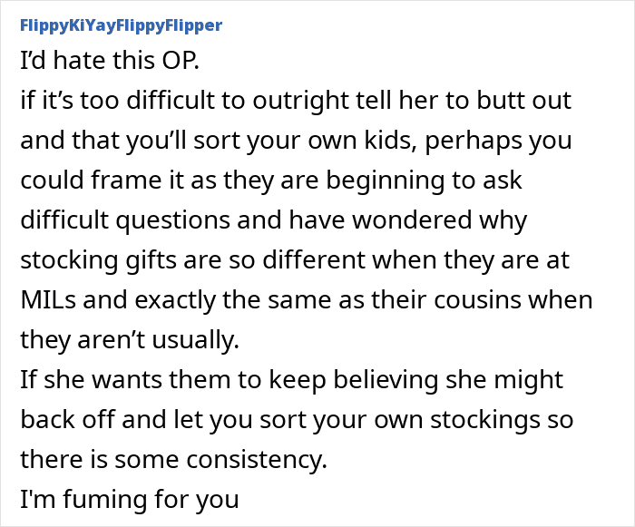Click the final line "I'm fuming for you"
This screenshot has height=527, width=635.
pos(129,499)
